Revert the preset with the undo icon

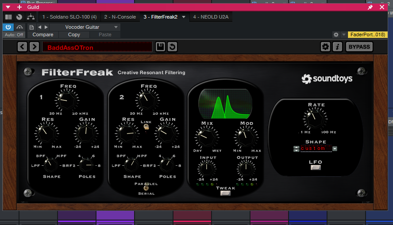[172, 47]
